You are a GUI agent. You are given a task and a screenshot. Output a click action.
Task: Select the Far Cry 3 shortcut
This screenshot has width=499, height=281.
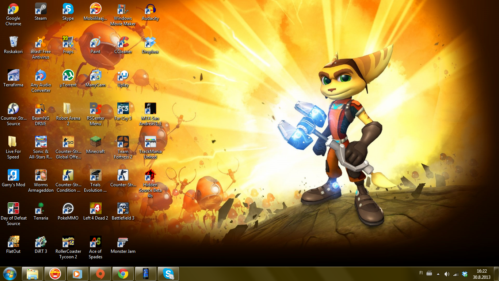click(x=123, y=112)
